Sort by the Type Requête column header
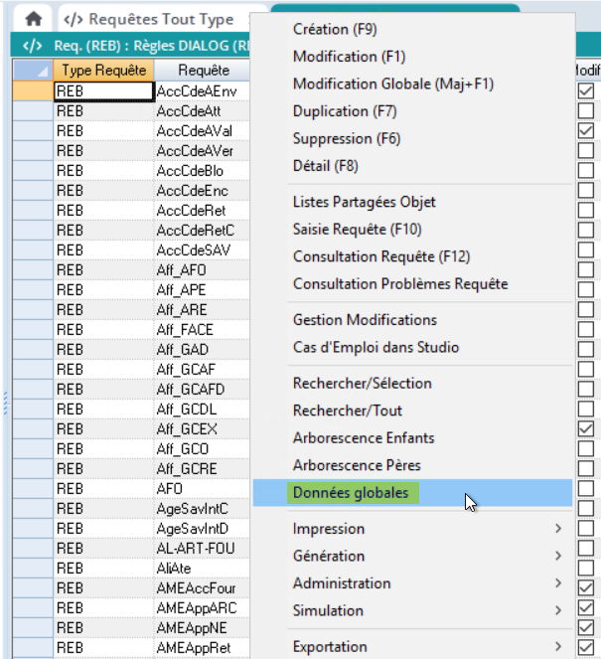The height and width of the screenshot is (659, 601). tap(103, 71)
